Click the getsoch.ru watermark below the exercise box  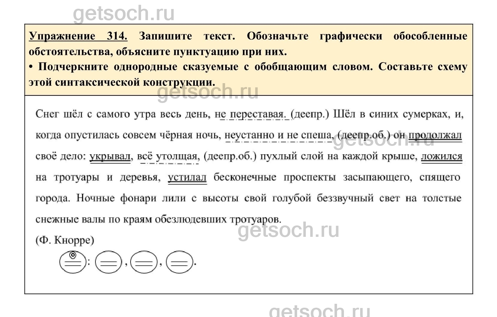click(319, 311)
